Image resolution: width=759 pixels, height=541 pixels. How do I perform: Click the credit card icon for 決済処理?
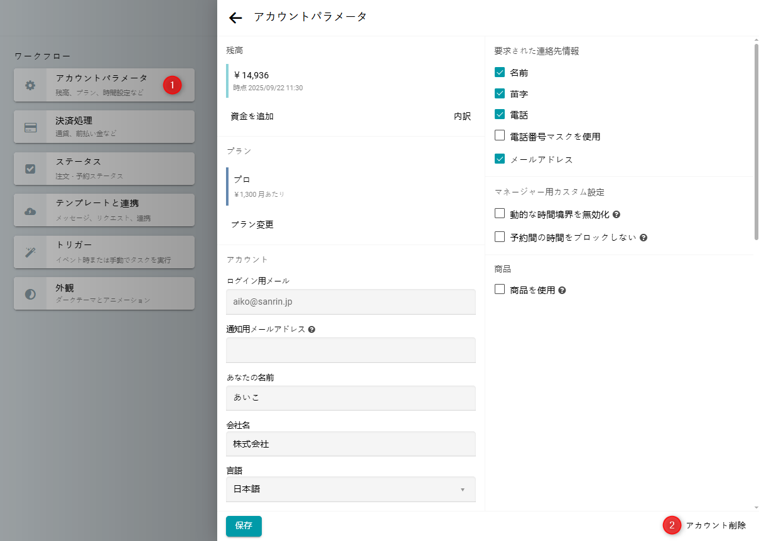pos(30,127)
